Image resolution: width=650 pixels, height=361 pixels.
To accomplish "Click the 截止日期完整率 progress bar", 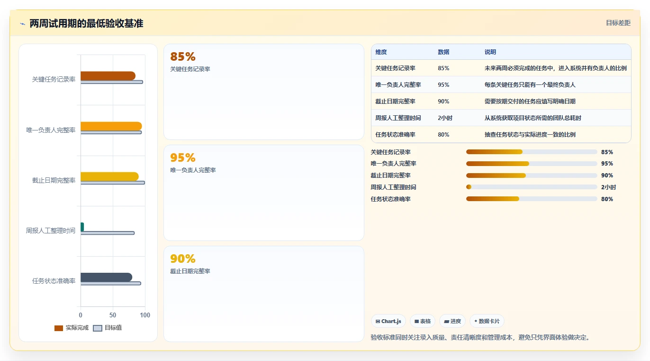I will pyautogui.click(x=532, y=176).
